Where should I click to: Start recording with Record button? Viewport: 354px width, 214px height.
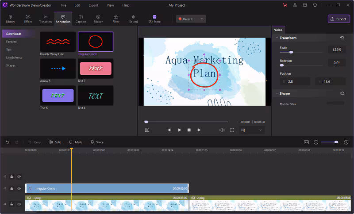(185, 19)
